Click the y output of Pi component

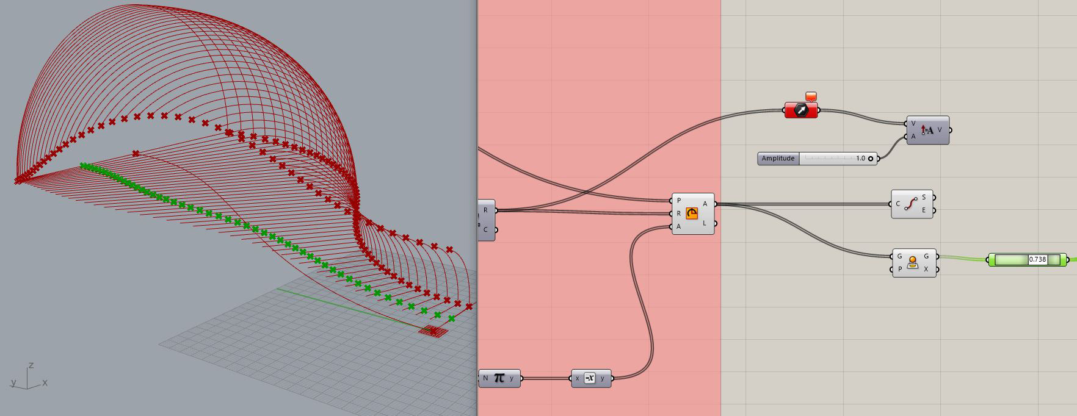pyautogui.click(x=512, y=378)
